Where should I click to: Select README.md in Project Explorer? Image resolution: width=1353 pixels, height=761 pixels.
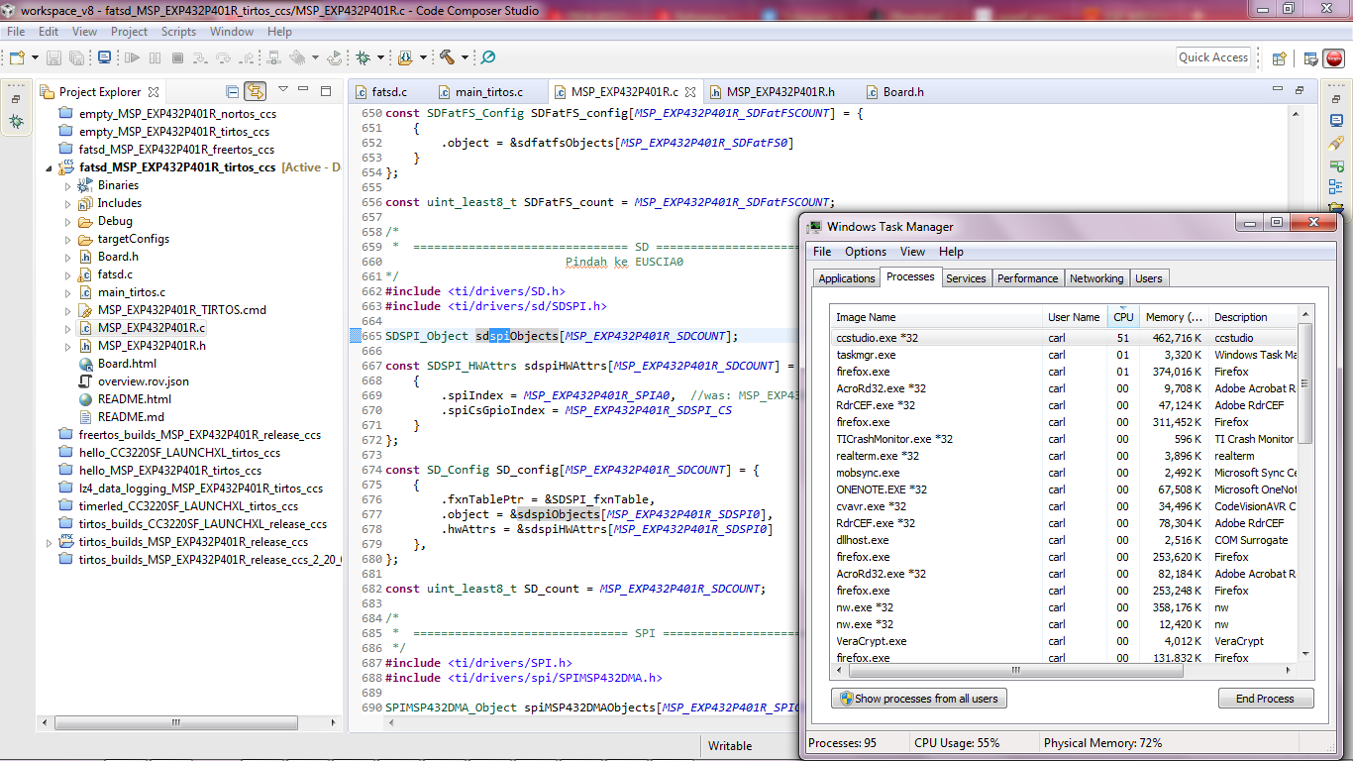click(131, 417)
